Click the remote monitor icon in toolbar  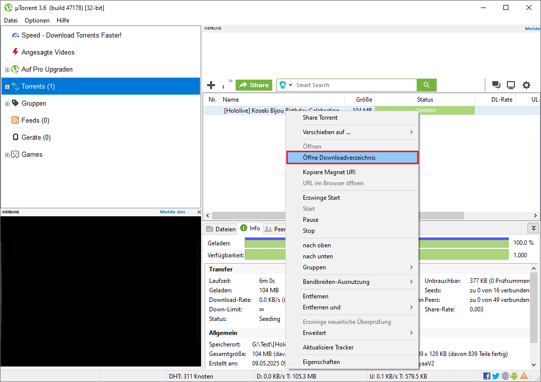pos(511,85)
